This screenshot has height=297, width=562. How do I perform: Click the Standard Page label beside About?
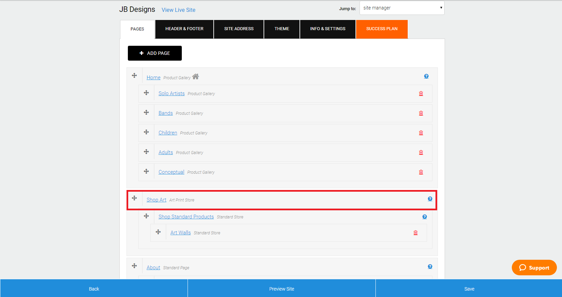(176, 268)
